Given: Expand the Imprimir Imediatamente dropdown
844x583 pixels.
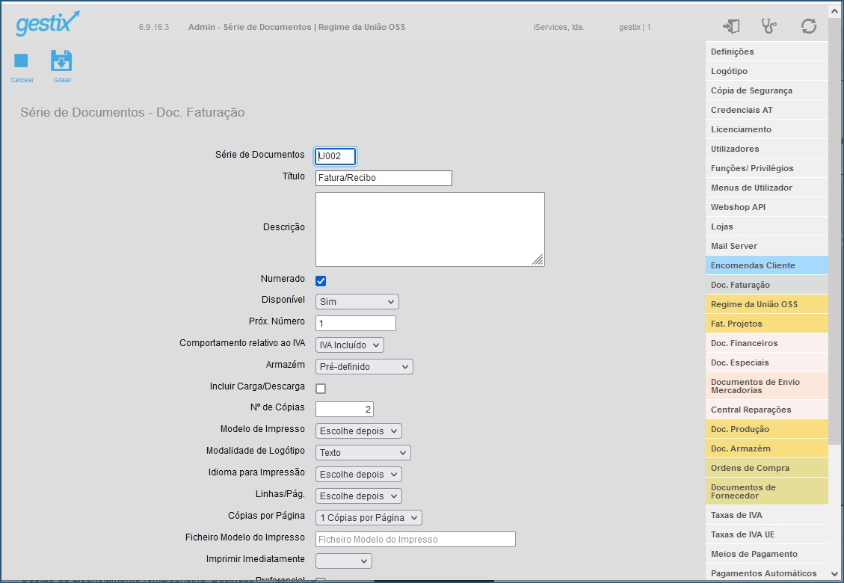Looking at the screenshot, I should (343, 561).
